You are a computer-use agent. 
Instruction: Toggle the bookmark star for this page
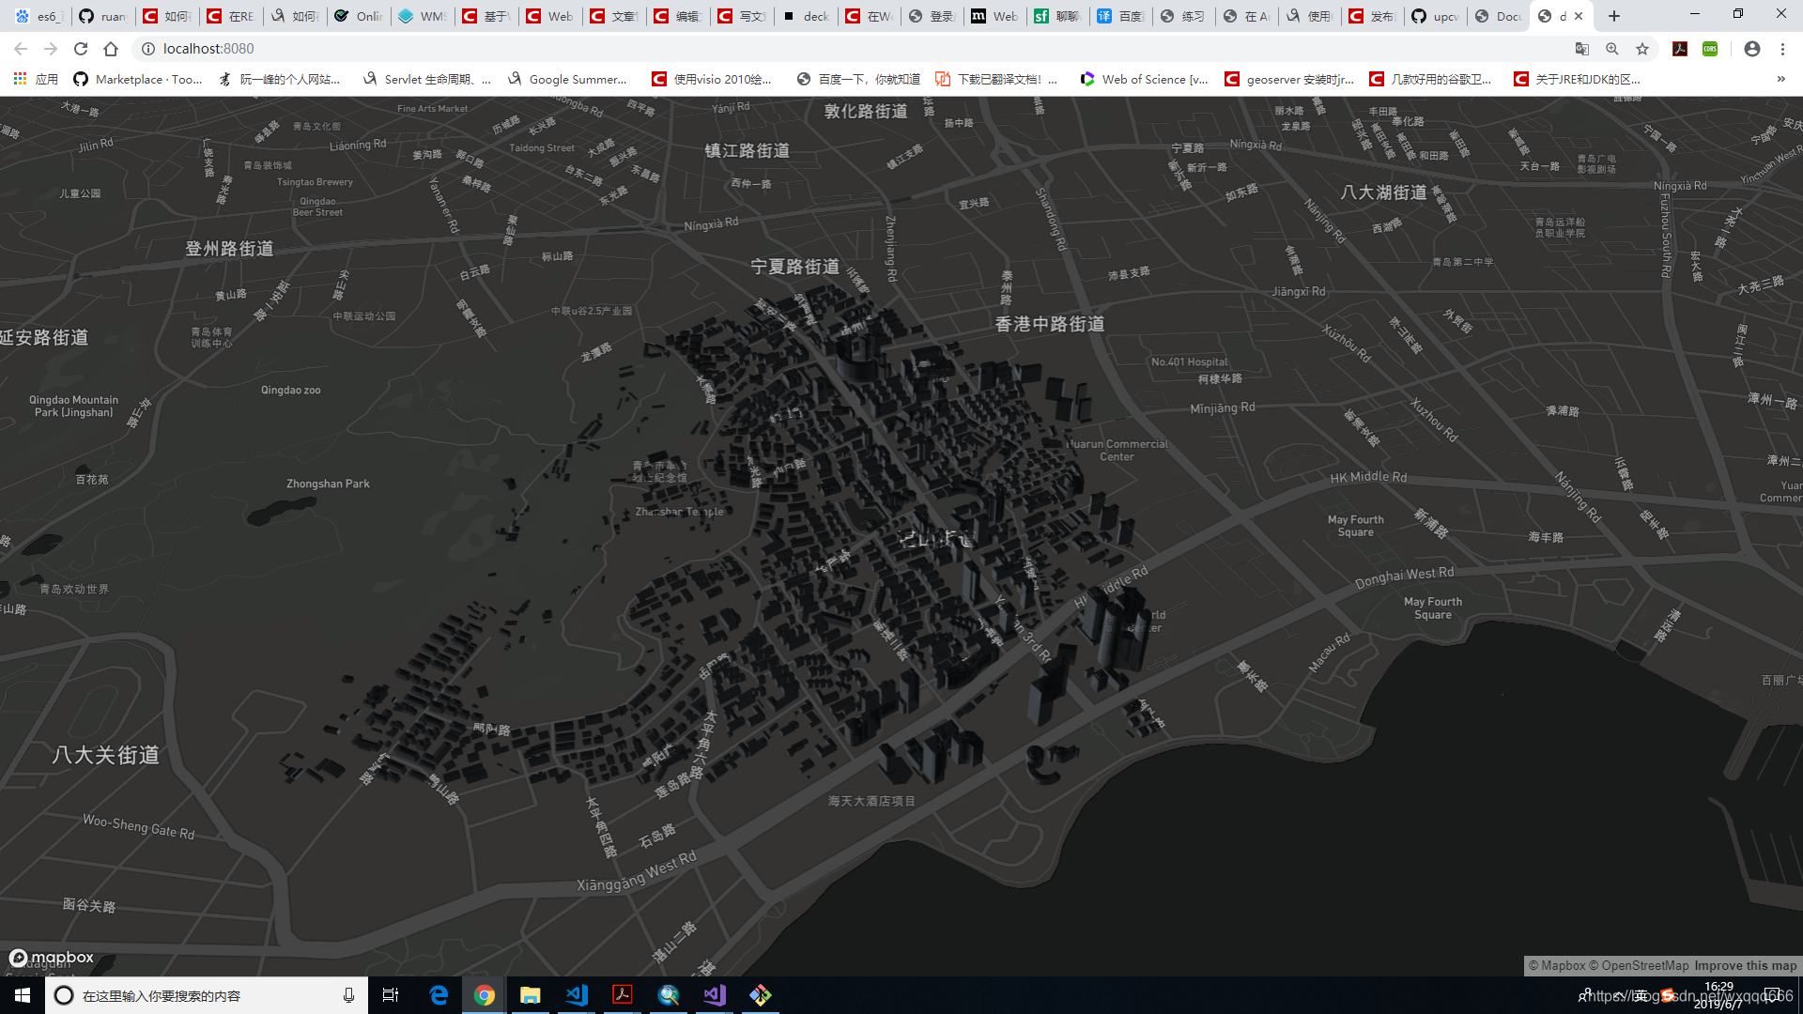1642,49
